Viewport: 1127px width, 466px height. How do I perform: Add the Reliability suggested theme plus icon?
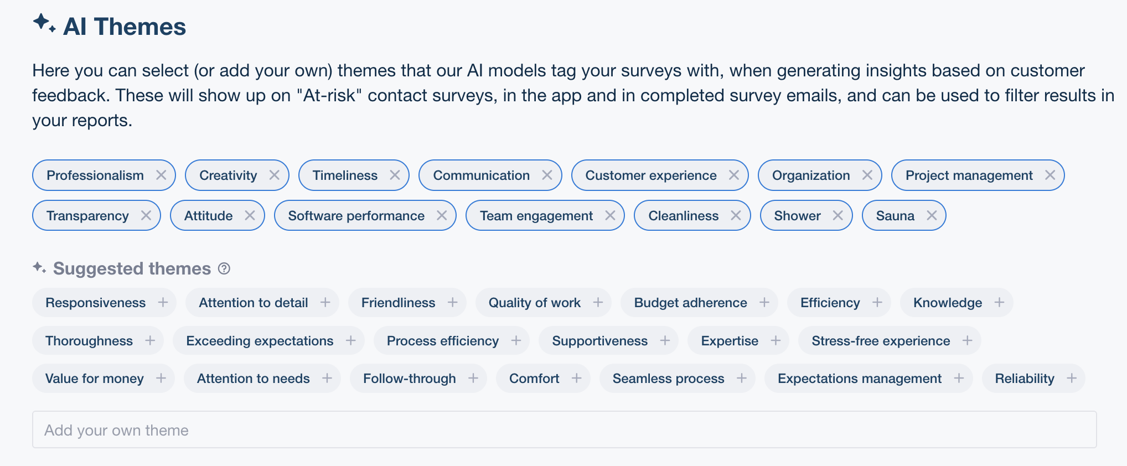pos(1072,378)
